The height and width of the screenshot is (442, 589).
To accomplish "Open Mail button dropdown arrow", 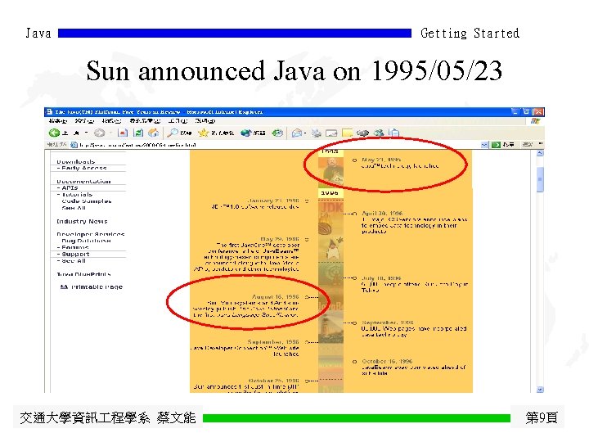I will click(305, 133).
